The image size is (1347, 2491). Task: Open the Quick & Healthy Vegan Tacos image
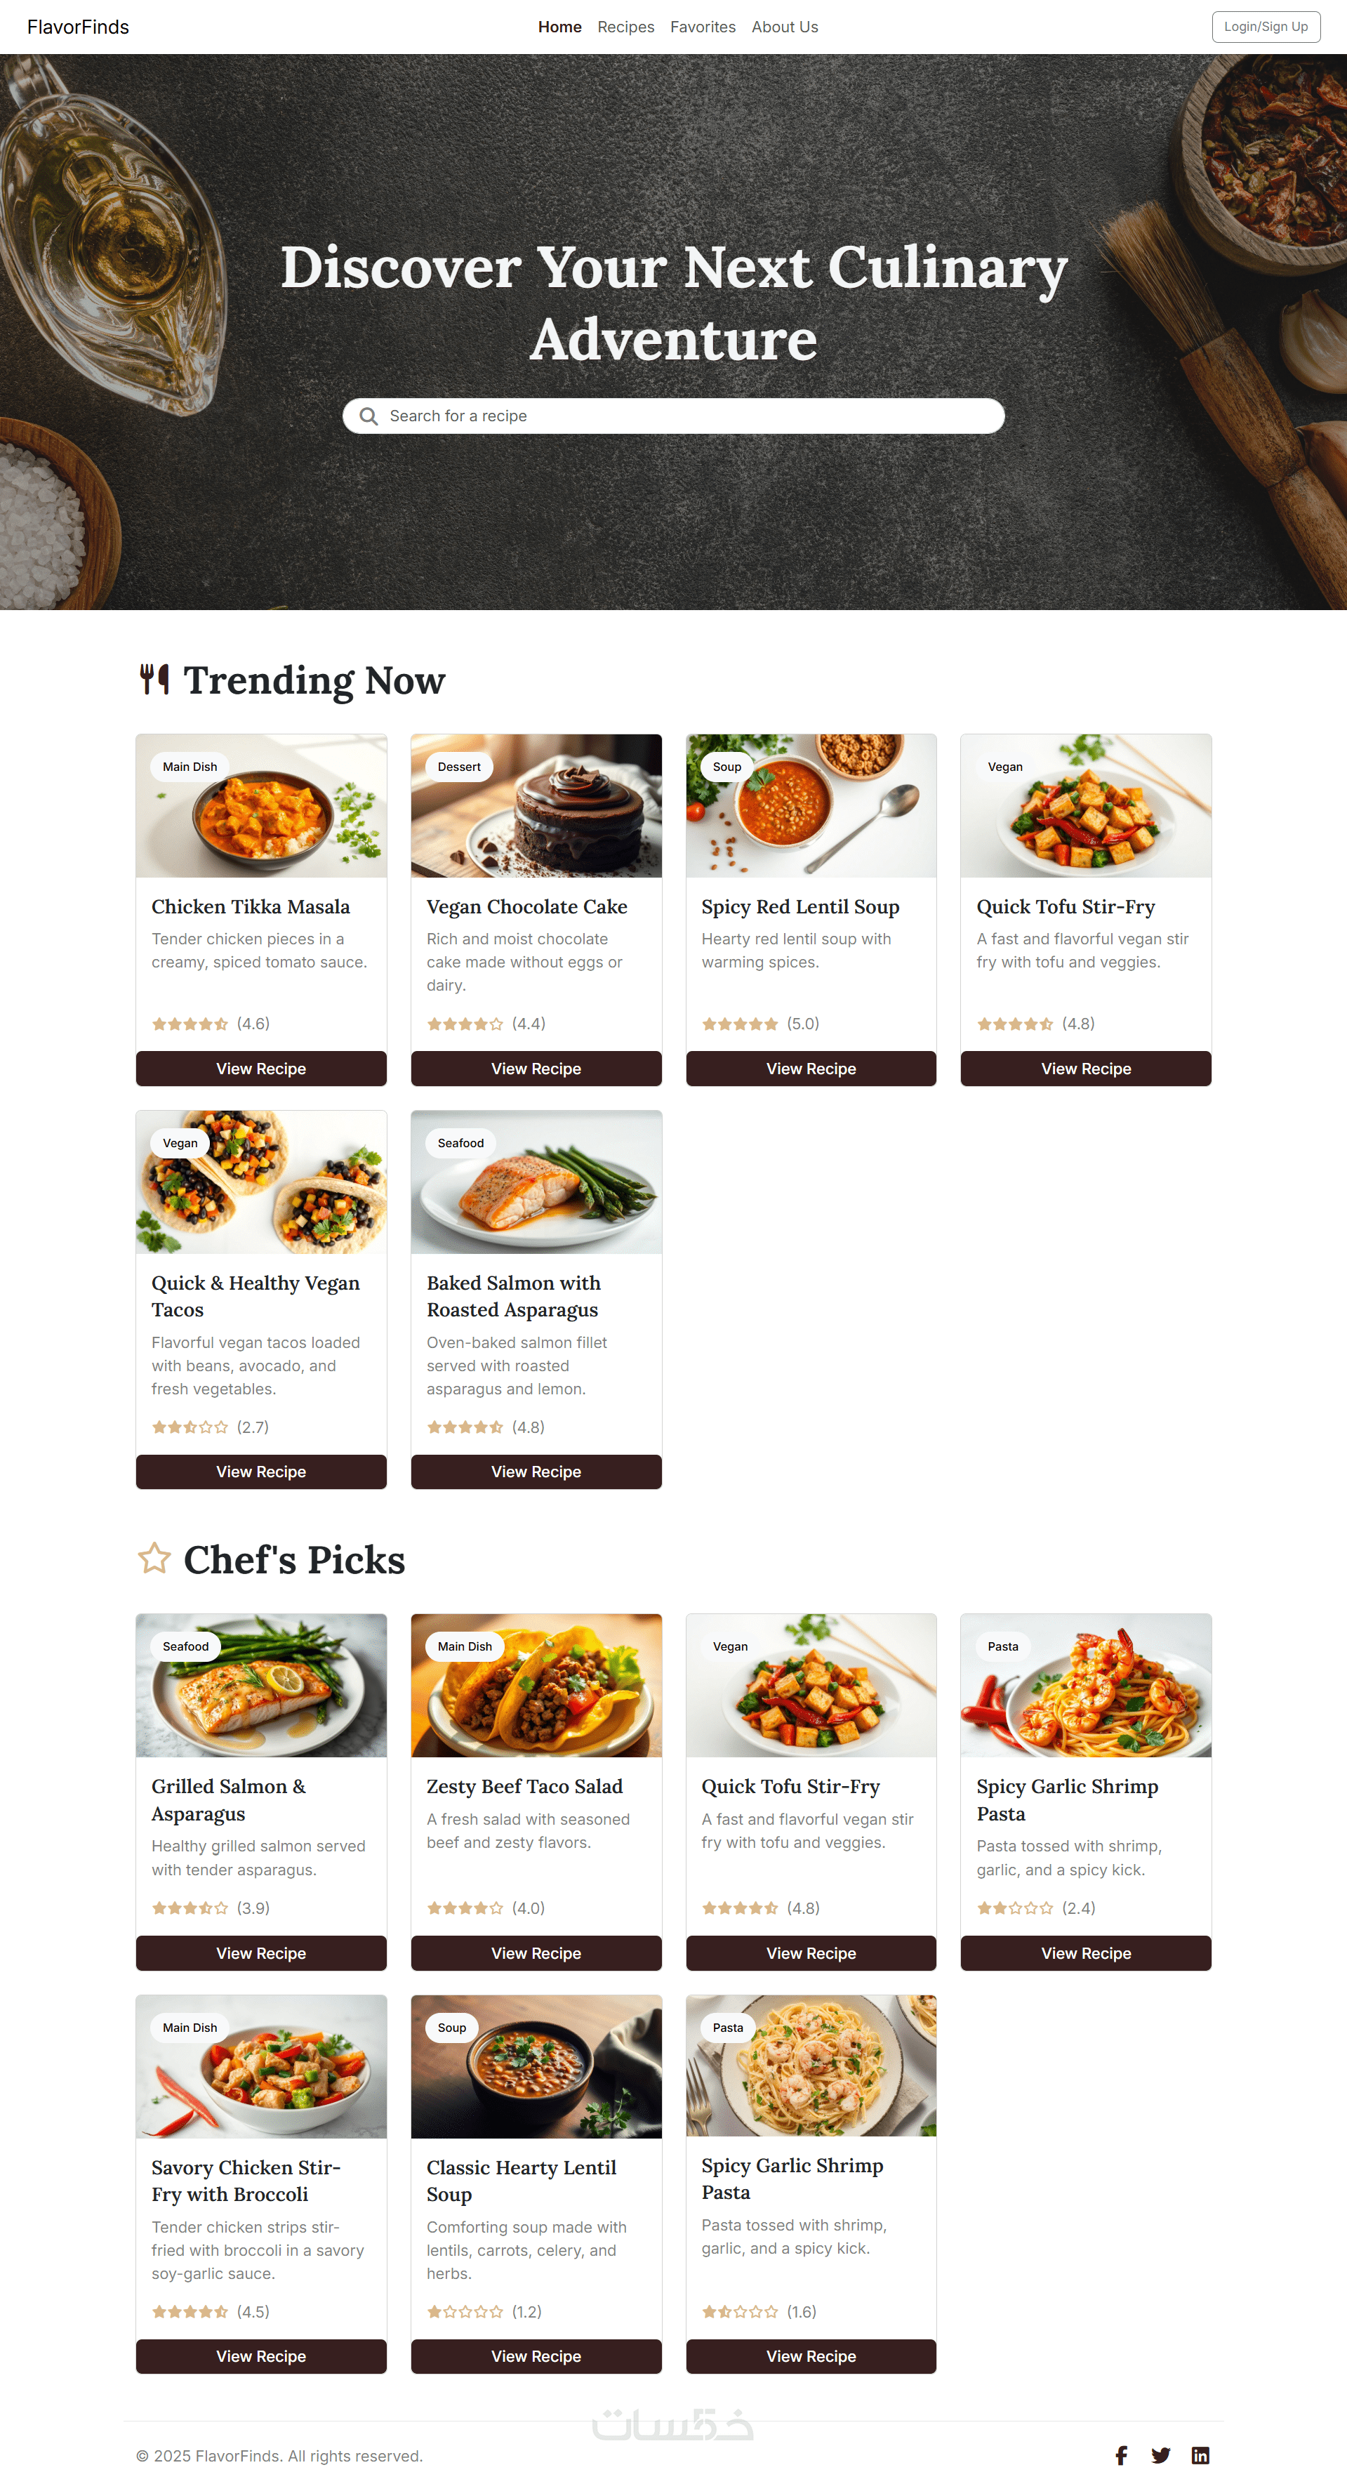click(261, 1182)
